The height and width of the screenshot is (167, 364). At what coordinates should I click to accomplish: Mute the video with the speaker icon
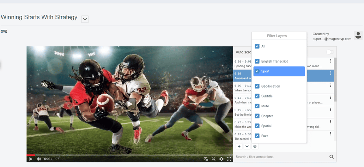click(x=38, y=159)
